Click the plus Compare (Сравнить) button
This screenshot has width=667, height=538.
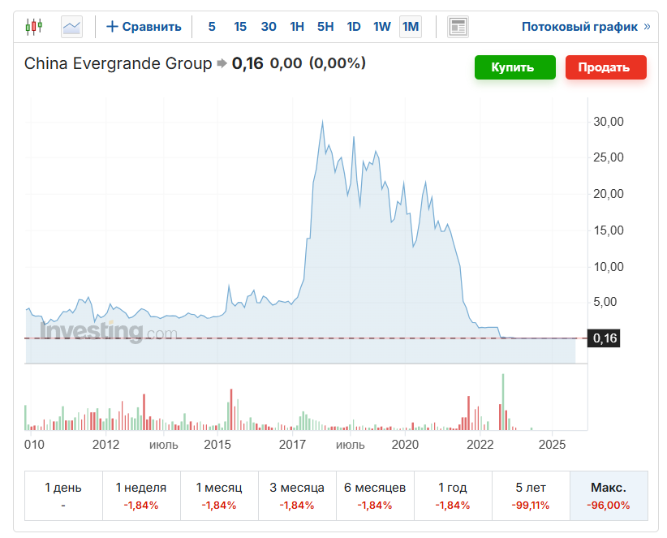click(144, 27)
